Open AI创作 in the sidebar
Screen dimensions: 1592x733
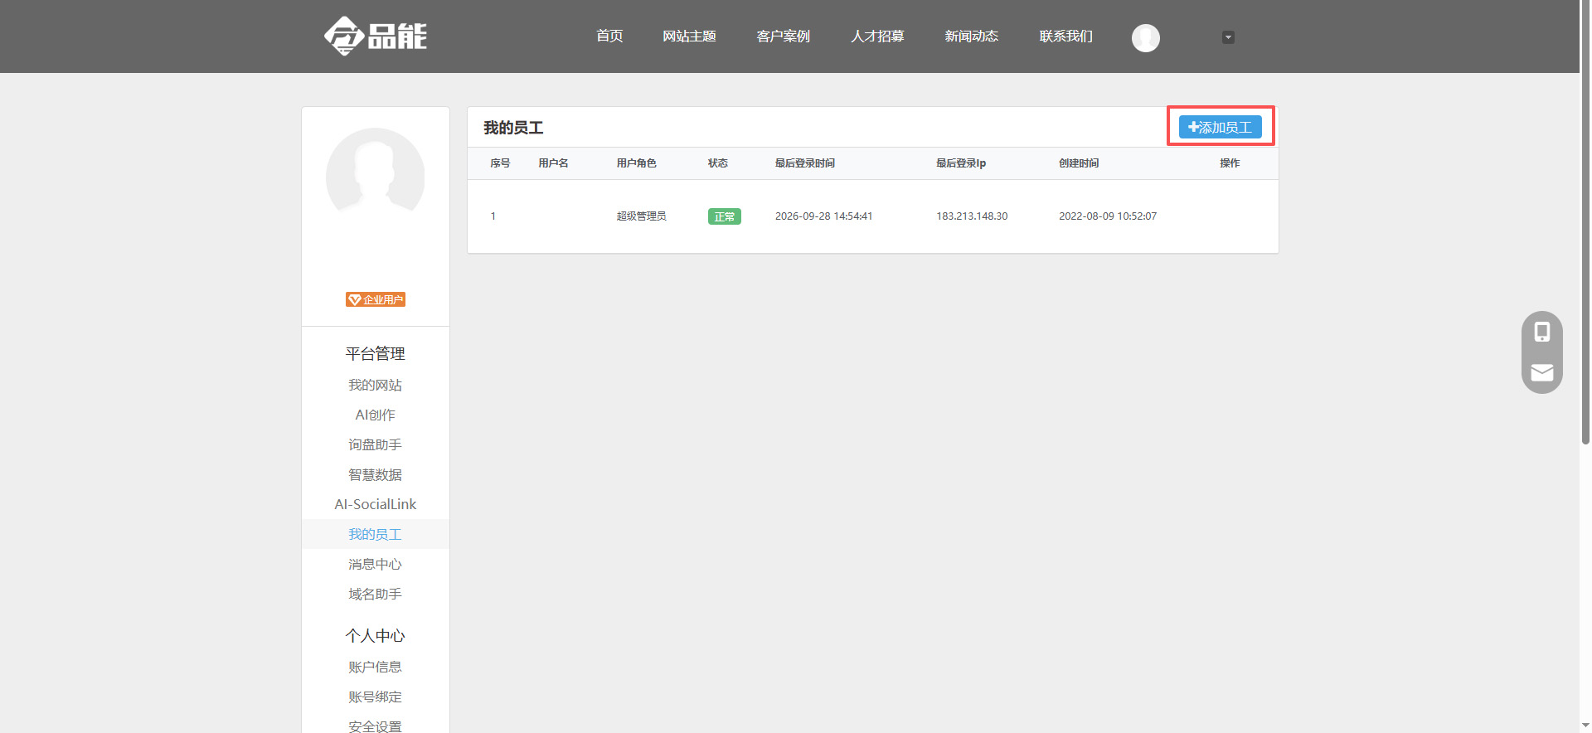point(376,415)
